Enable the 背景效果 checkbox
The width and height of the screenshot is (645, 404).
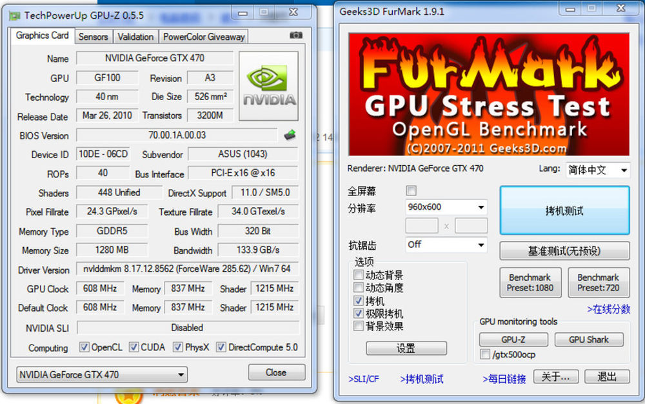point(358,326)
